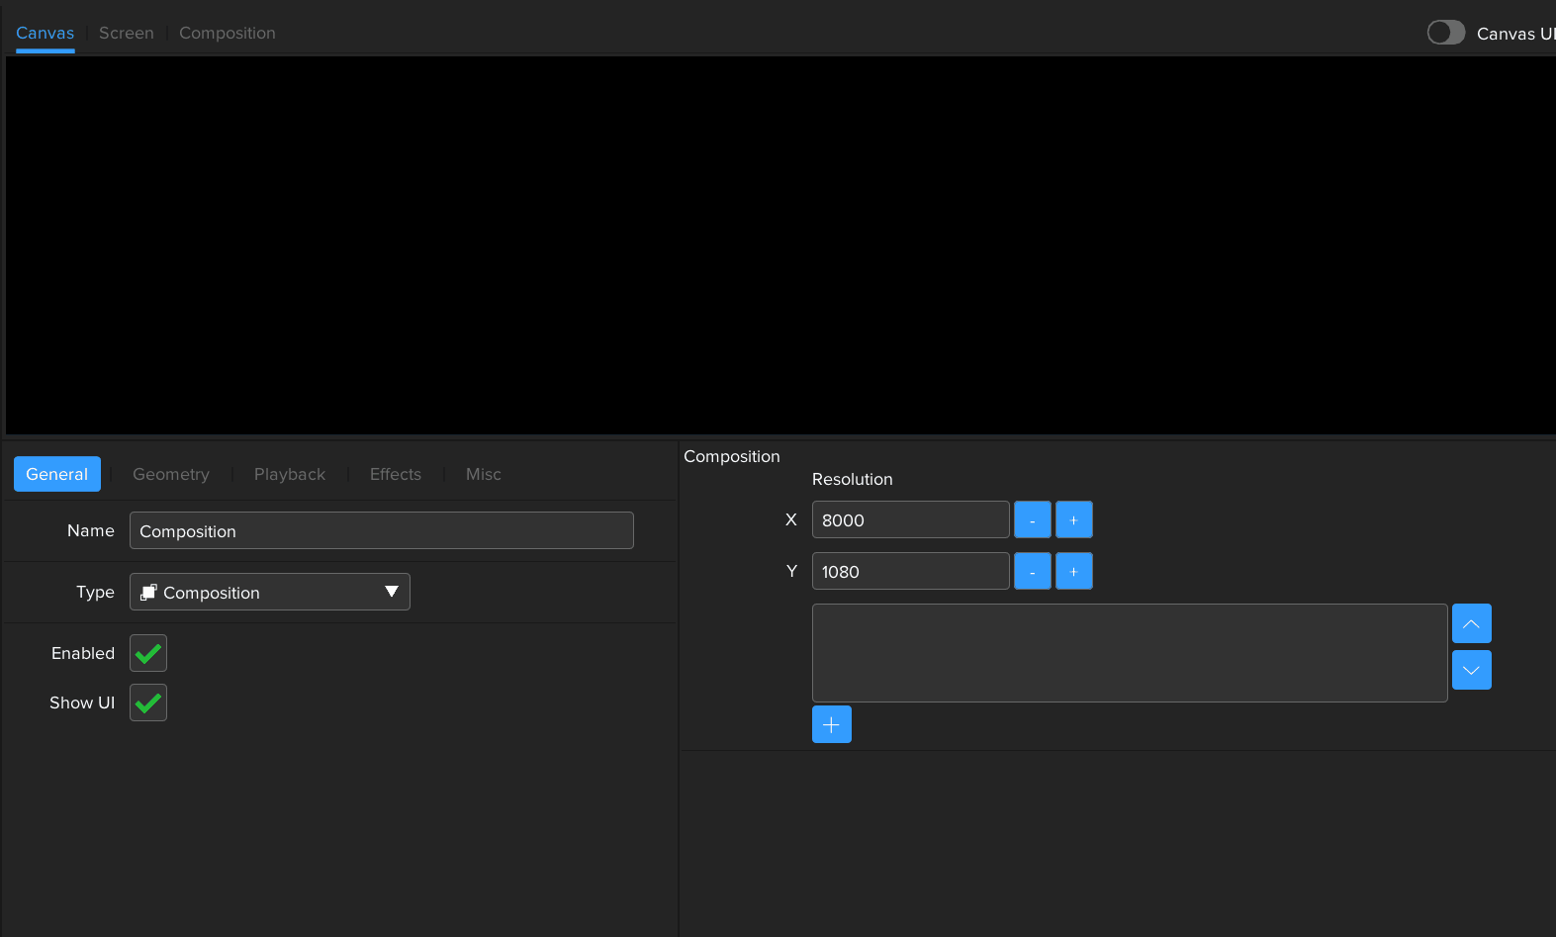
Task: Switch to the Composition tab at top
Action: [228, 33]
